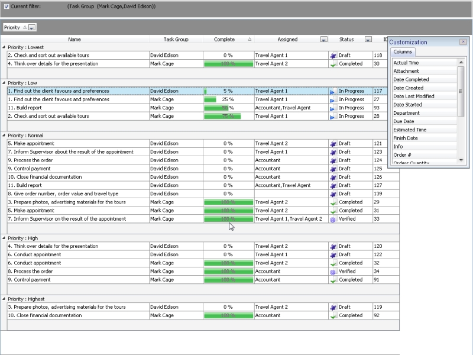Select Department in the Customization list
The height and width of the screenshot is (355, 473).
point(425,113)
